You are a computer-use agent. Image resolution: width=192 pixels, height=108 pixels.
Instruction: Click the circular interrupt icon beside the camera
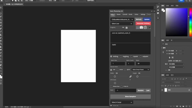click(x=145, y=27)
